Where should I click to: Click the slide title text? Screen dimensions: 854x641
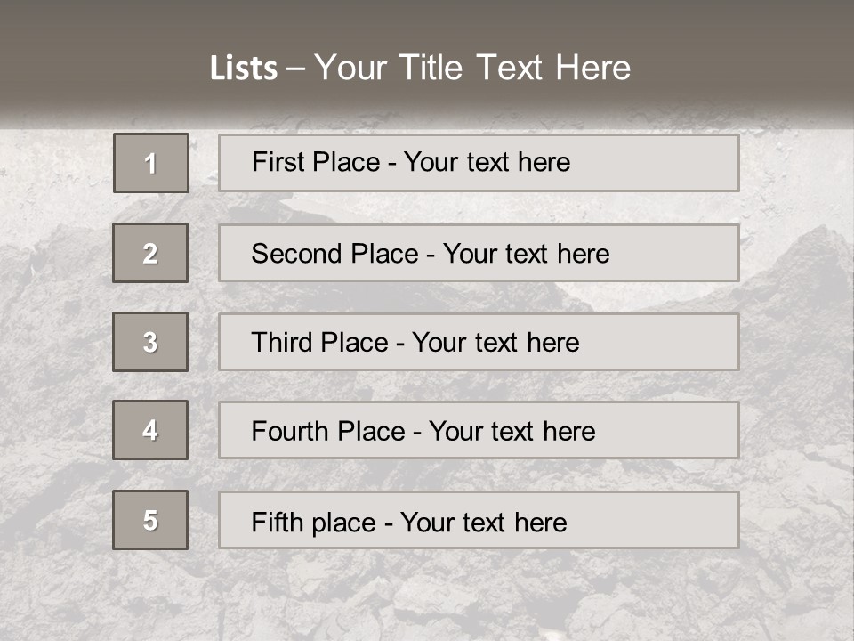point(420,68)
